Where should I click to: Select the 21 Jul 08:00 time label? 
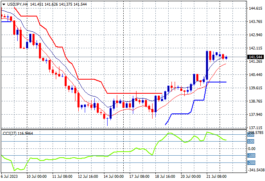point(216,177)
